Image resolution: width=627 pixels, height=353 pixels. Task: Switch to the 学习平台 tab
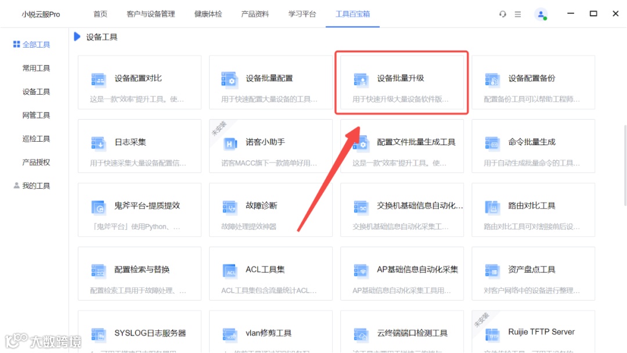tap(302, 14)
